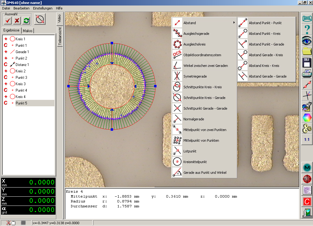Open help with the question mark icon
Screen dimensions: 313x226
307,30
